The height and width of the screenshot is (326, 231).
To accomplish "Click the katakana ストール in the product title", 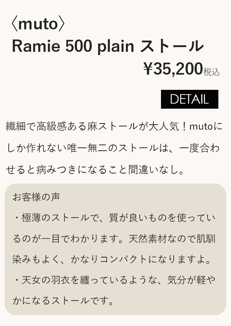I will [172, 46].
